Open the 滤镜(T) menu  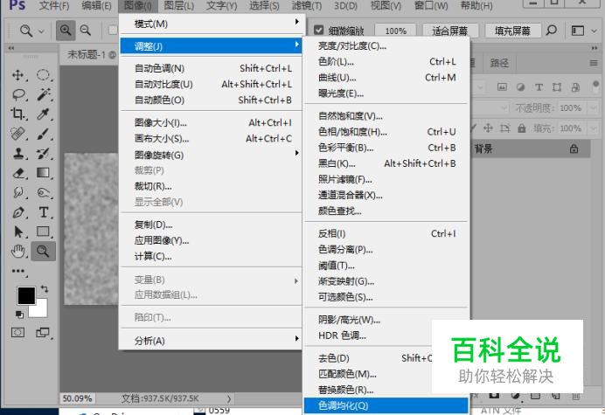307,6
